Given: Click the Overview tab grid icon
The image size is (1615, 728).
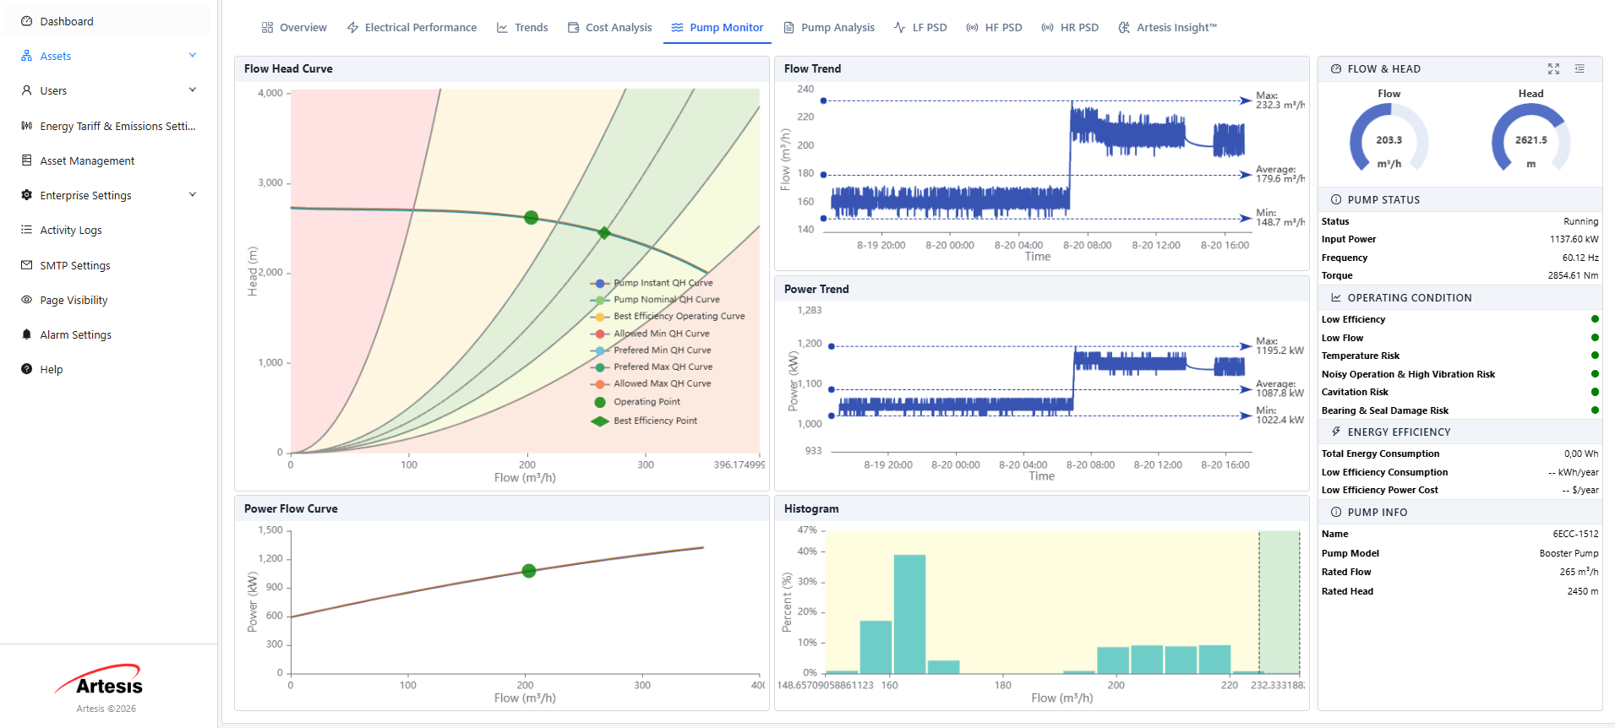Looking at the screenshot, I should pos(267,28).
